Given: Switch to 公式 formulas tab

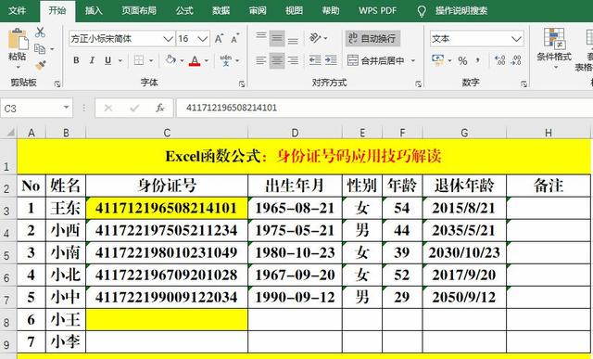Looking at the screenshot, I should click(184, 10).
